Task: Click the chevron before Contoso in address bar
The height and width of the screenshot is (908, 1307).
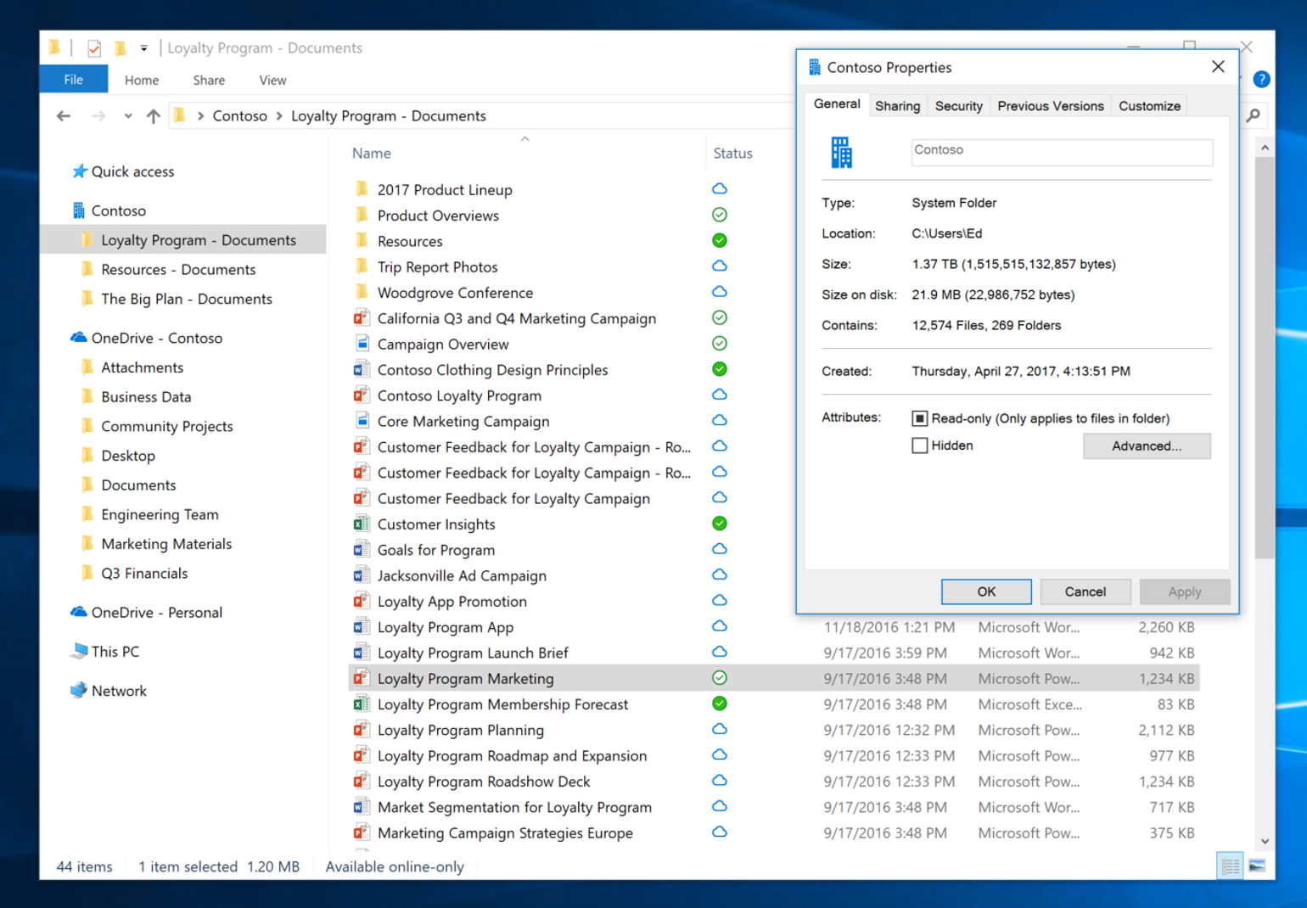Action: (200, 116)
